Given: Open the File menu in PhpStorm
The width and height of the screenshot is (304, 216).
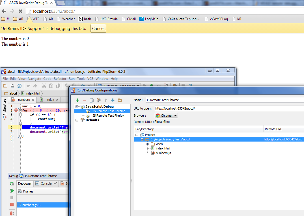Looking at the screenshot, I should point(5,79).
